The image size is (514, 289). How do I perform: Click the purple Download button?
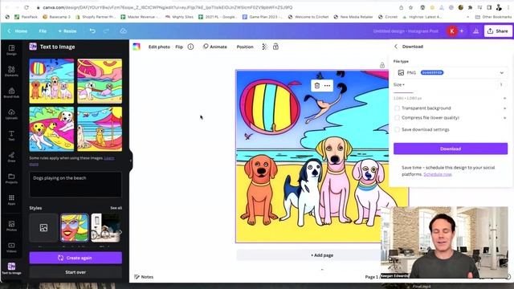(x=451, y=149)
